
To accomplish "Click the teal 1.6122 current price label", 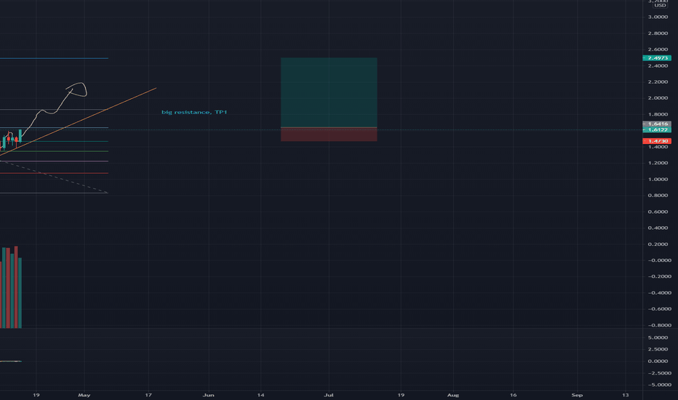I will (x=657, y=129).
